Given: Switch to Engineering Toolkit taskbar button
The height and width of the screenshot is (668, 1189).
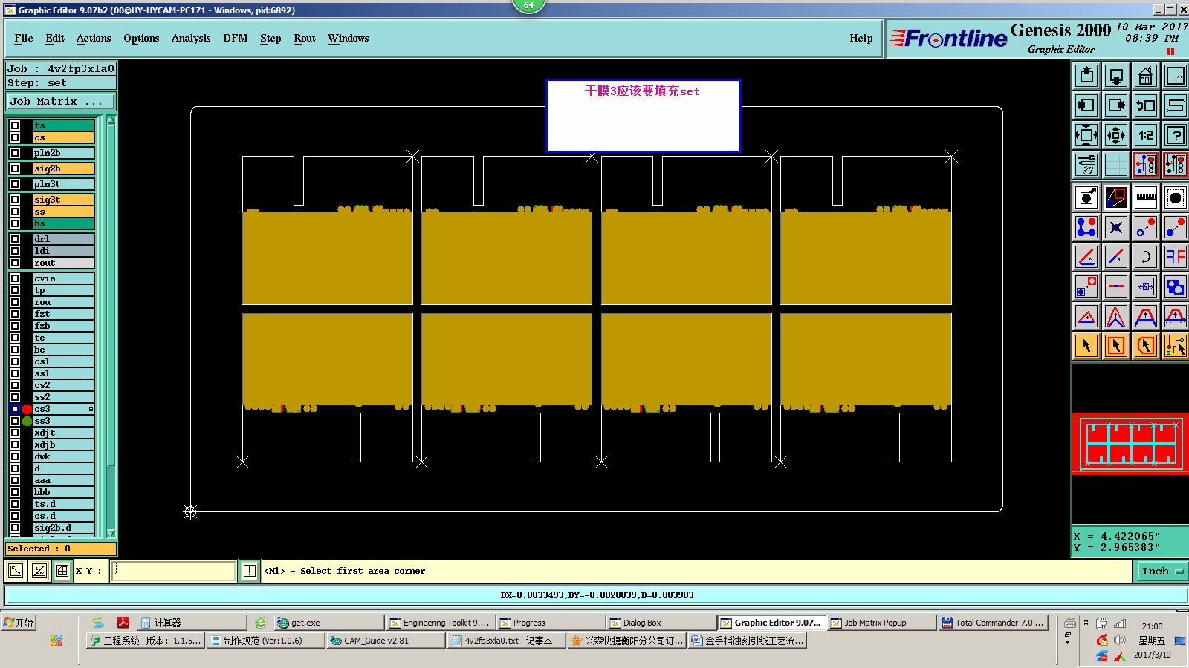Looking at the screenshot, I should (x=439, y=623).
